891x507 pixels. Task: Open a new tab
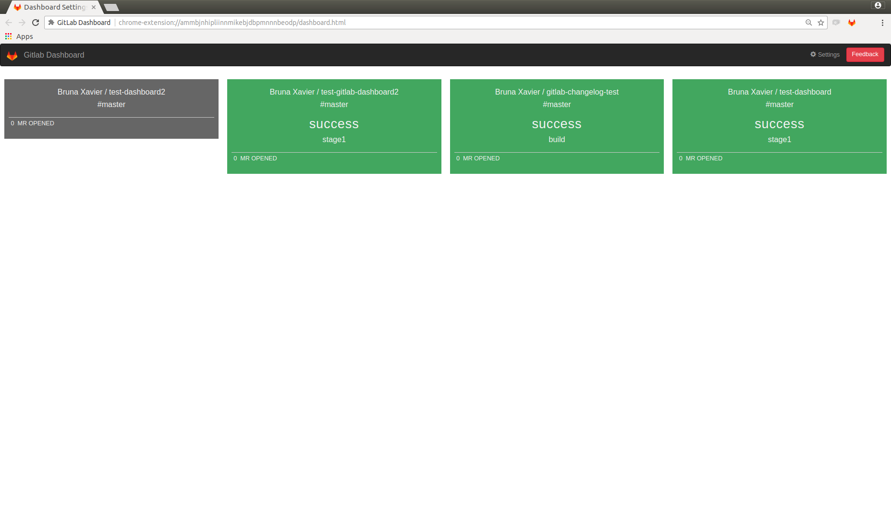111,7
